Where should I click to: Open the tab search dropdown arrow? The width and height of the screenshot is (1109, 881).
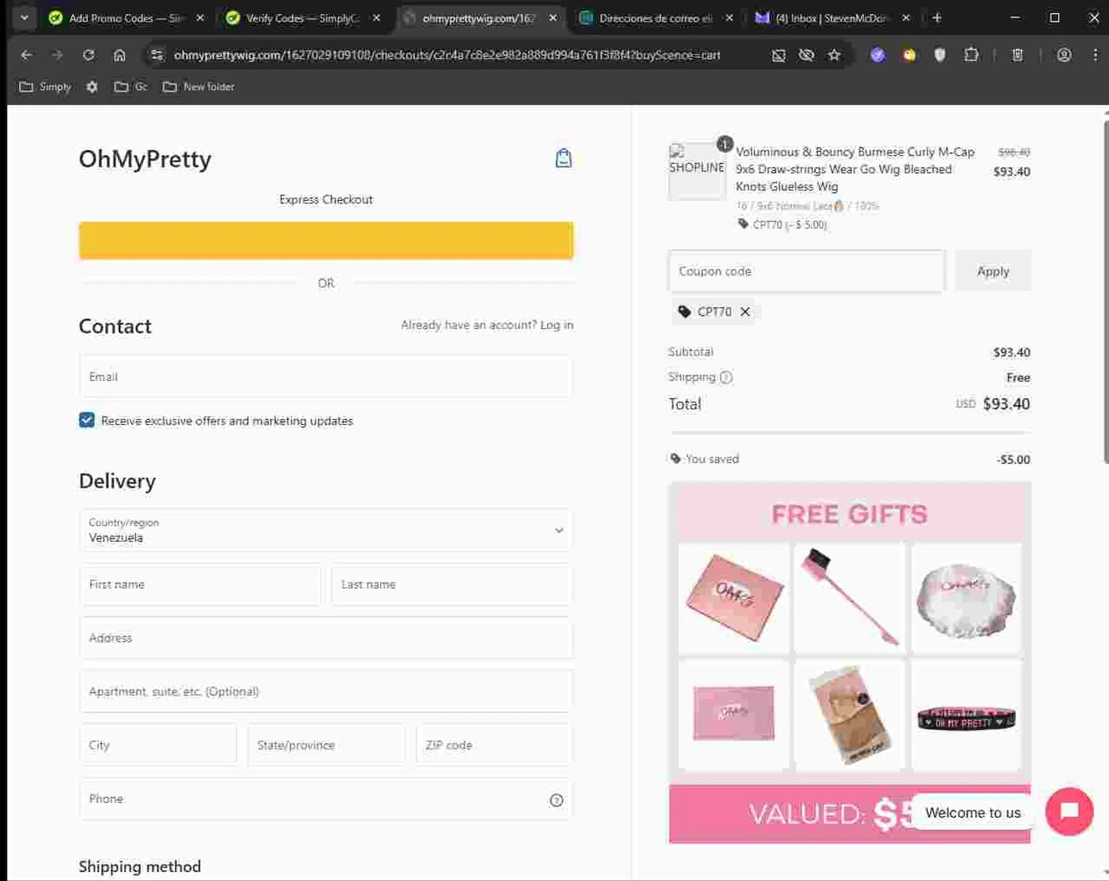[x=24, y=18]
